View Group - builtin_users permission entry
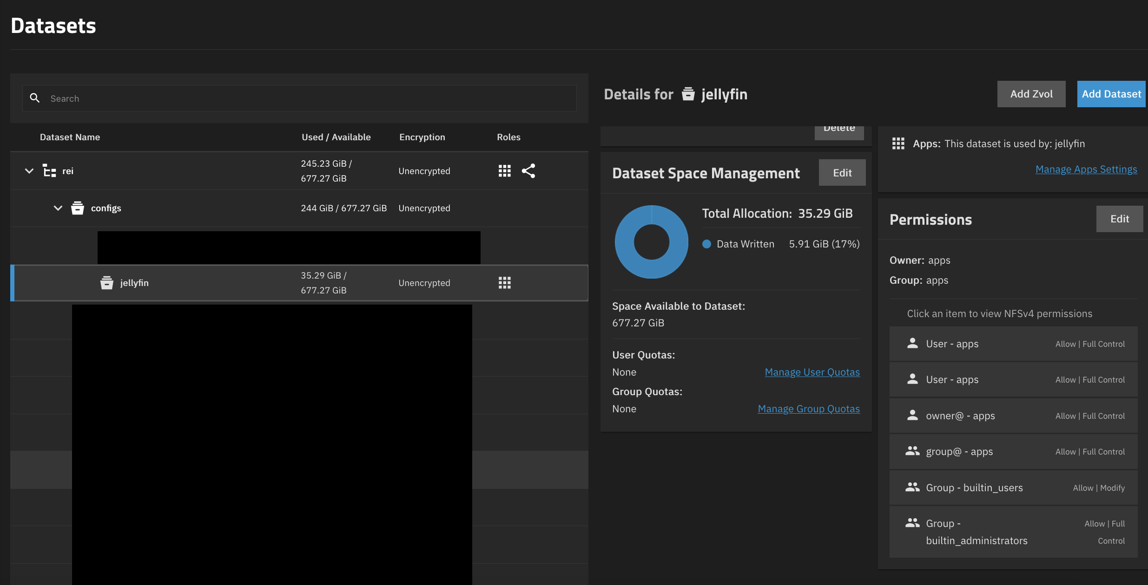This screenshot has width=1148, height=585. coord(1013,488)
